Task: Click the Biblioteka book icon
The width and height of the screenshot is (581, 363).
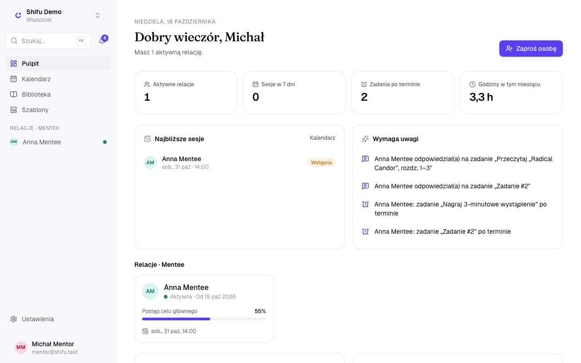Action: [14, 94]
